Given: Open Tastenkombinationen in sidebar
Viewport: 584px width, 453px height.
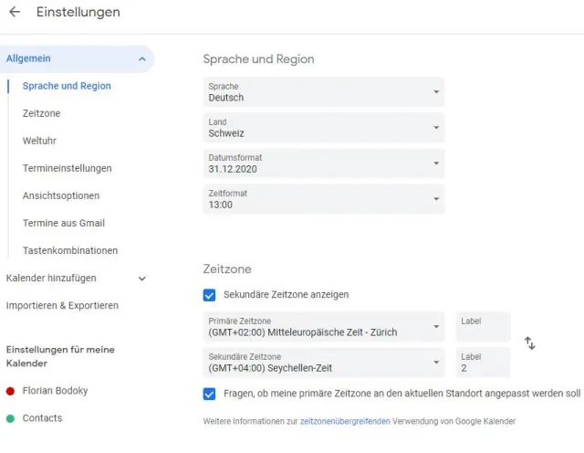Looking at the screenshot, I should [x=70, y=250].
